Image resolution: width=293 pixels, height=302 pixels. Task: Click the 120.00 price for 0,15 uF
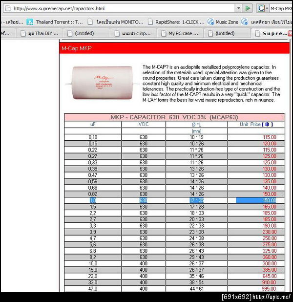point(256,144)
